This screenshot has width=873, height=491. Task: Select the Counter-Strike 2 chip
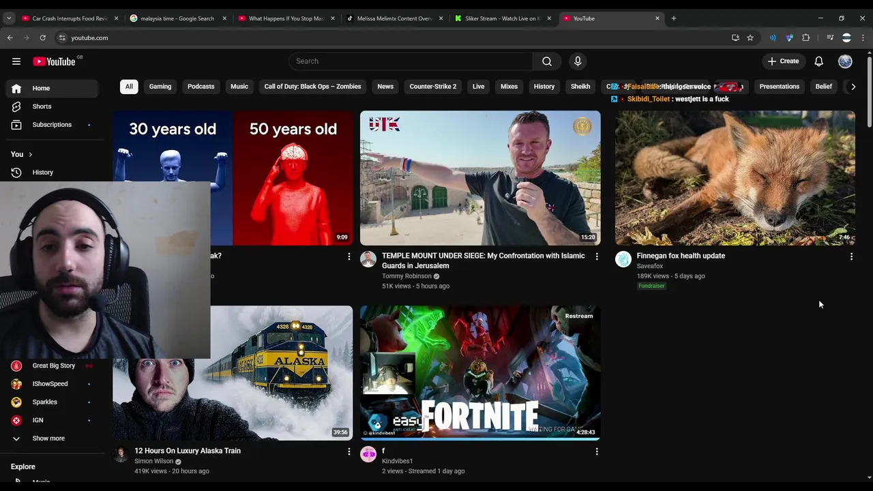[433, 87]
